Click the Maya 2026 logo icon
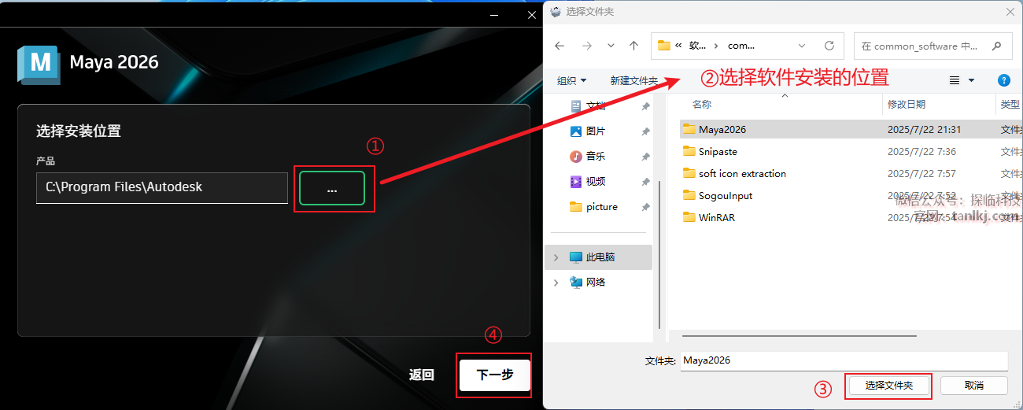Screen dimensions: 1023x410 pyautogui.click(x=38, y=65)
